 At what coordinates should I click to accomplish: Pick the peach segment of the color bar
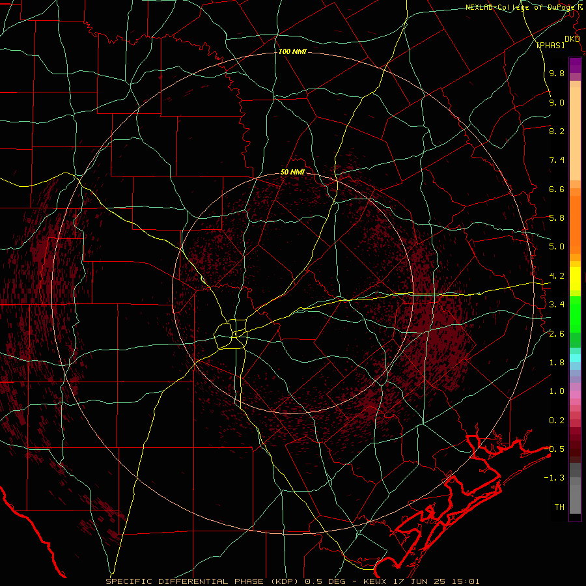click(575, 131)
